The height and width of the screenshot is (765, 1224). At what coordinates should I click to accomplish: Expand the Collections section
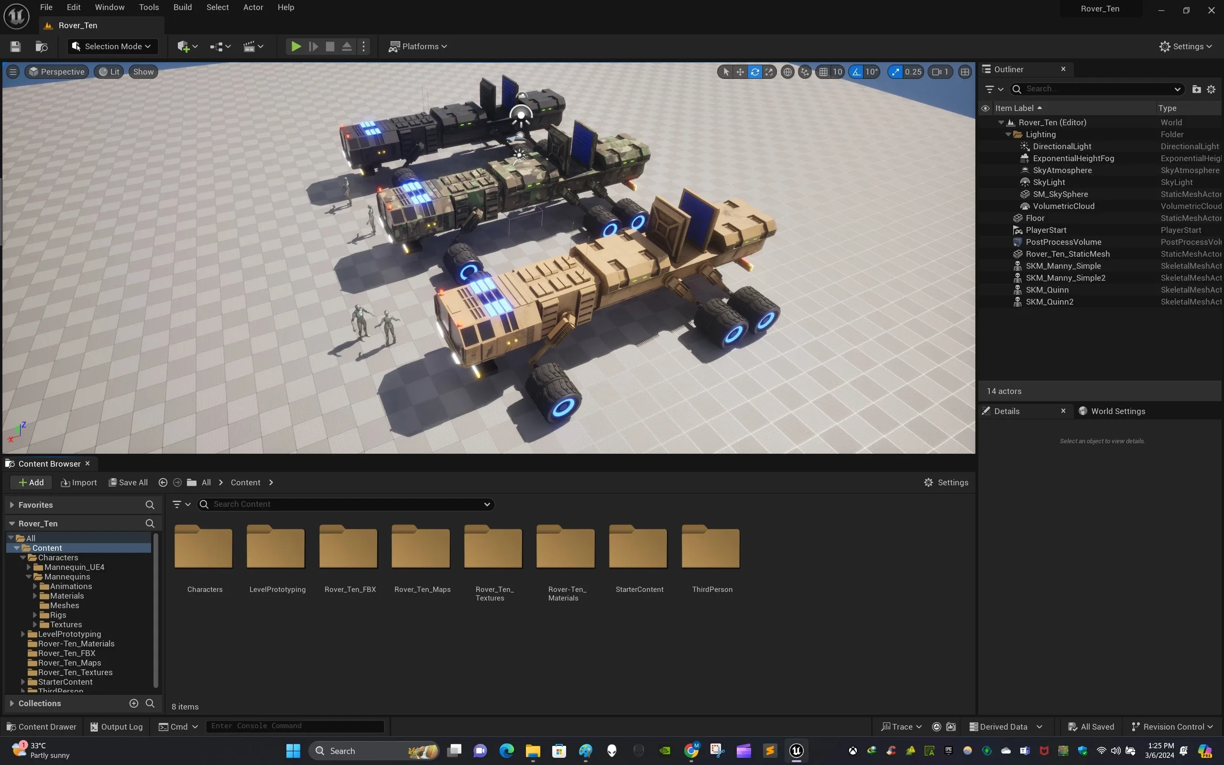[11, 703]
